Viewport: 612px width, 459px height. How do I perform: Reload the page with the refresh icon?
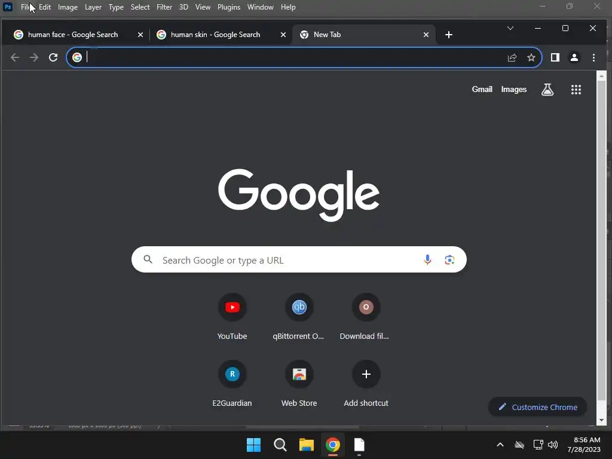[x=53, y=58]
